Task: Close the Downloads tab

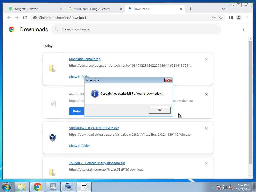Action: click(x=181, y=9)
